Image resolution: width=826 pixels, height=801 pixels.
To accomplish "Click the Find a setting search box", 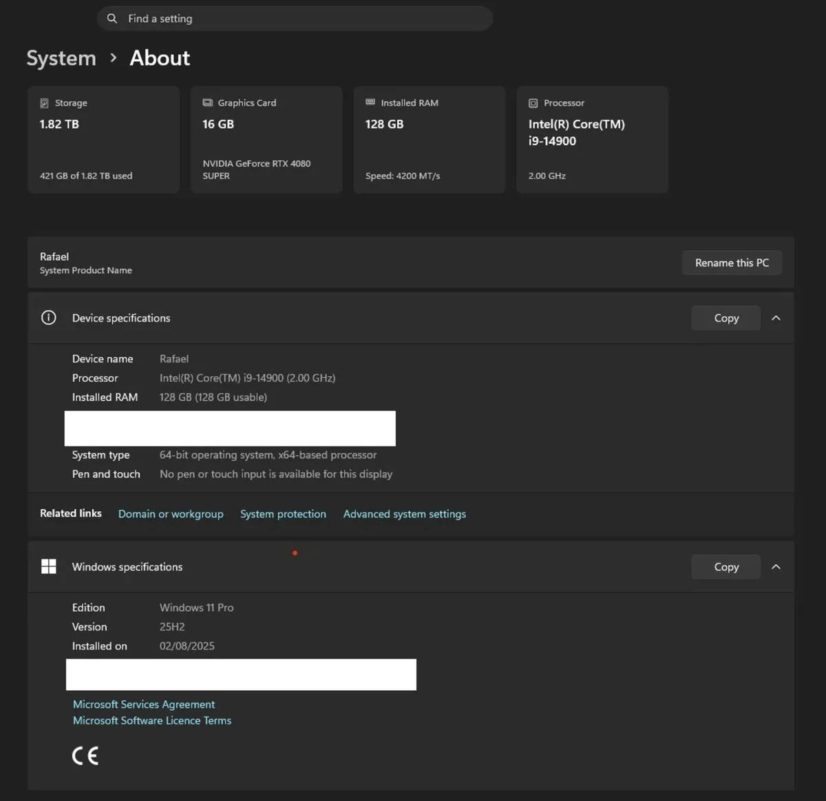I will click(x=303, y=19).
